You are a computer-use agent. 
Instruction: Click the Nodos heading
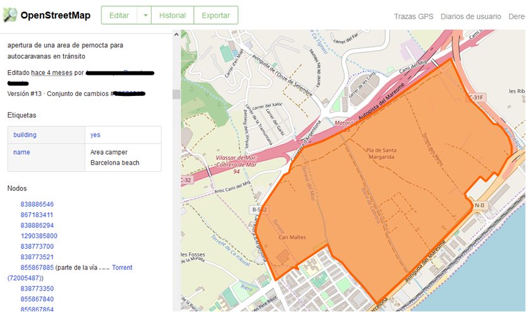click(17, 188)
